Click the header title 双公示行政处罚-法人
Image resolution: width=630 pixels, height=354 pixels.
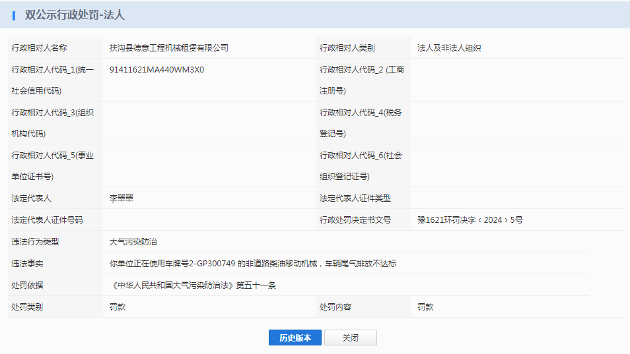pos(75,15)
